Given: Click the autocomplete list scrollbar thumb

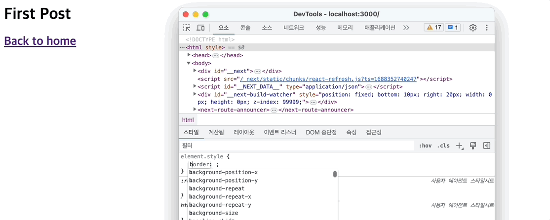Looking at the screenshot, I should [335, 174].
